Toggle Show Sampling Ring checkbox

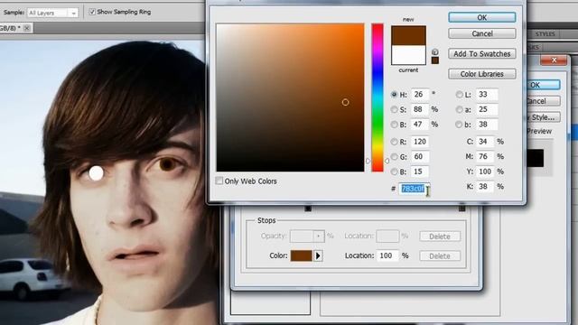[x=92, y=12]
